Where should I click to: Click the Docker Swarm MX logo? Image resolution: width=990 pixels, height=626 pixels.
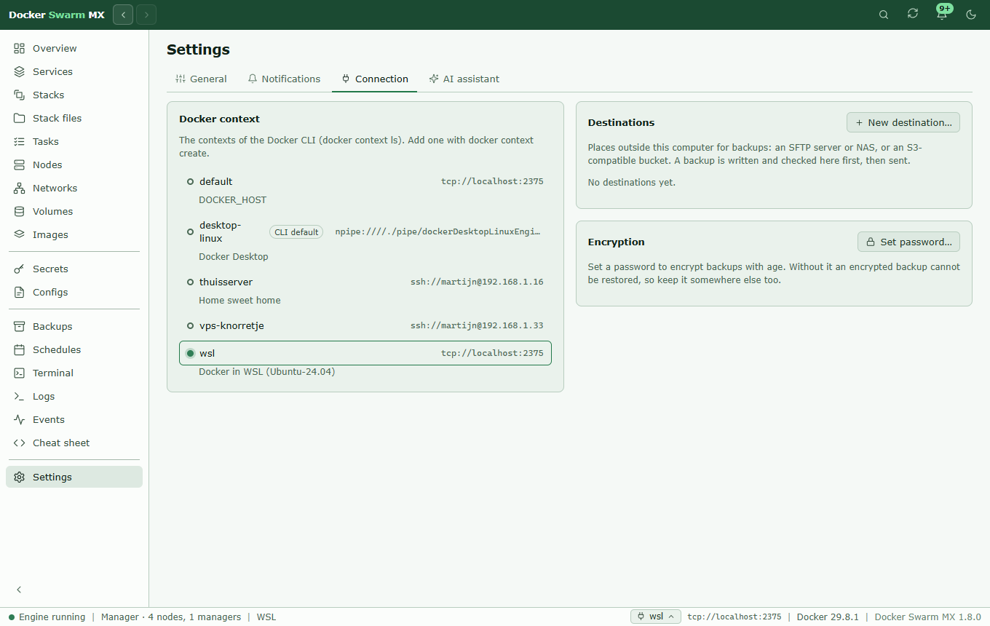[57, 15]
